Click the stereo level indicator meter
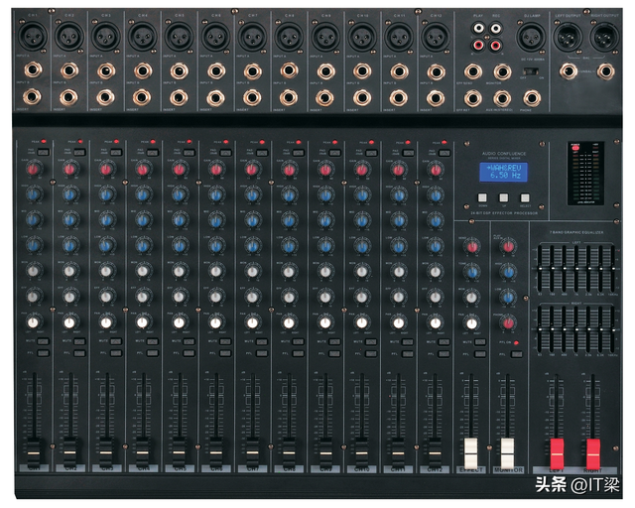The height and width of the screenshot is (508, 635). coord(585,174)
